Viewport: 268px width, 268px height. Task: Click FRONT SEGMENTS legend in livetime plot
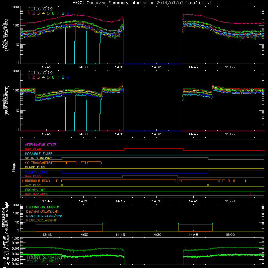pyautogui.click(x=46, y=257)
